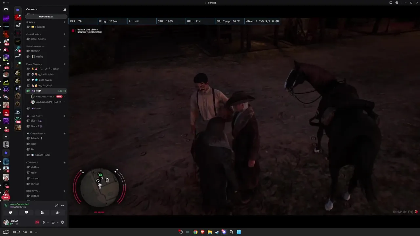
Task: Open clothes channel under CORVINO
Action: [46, 167]
